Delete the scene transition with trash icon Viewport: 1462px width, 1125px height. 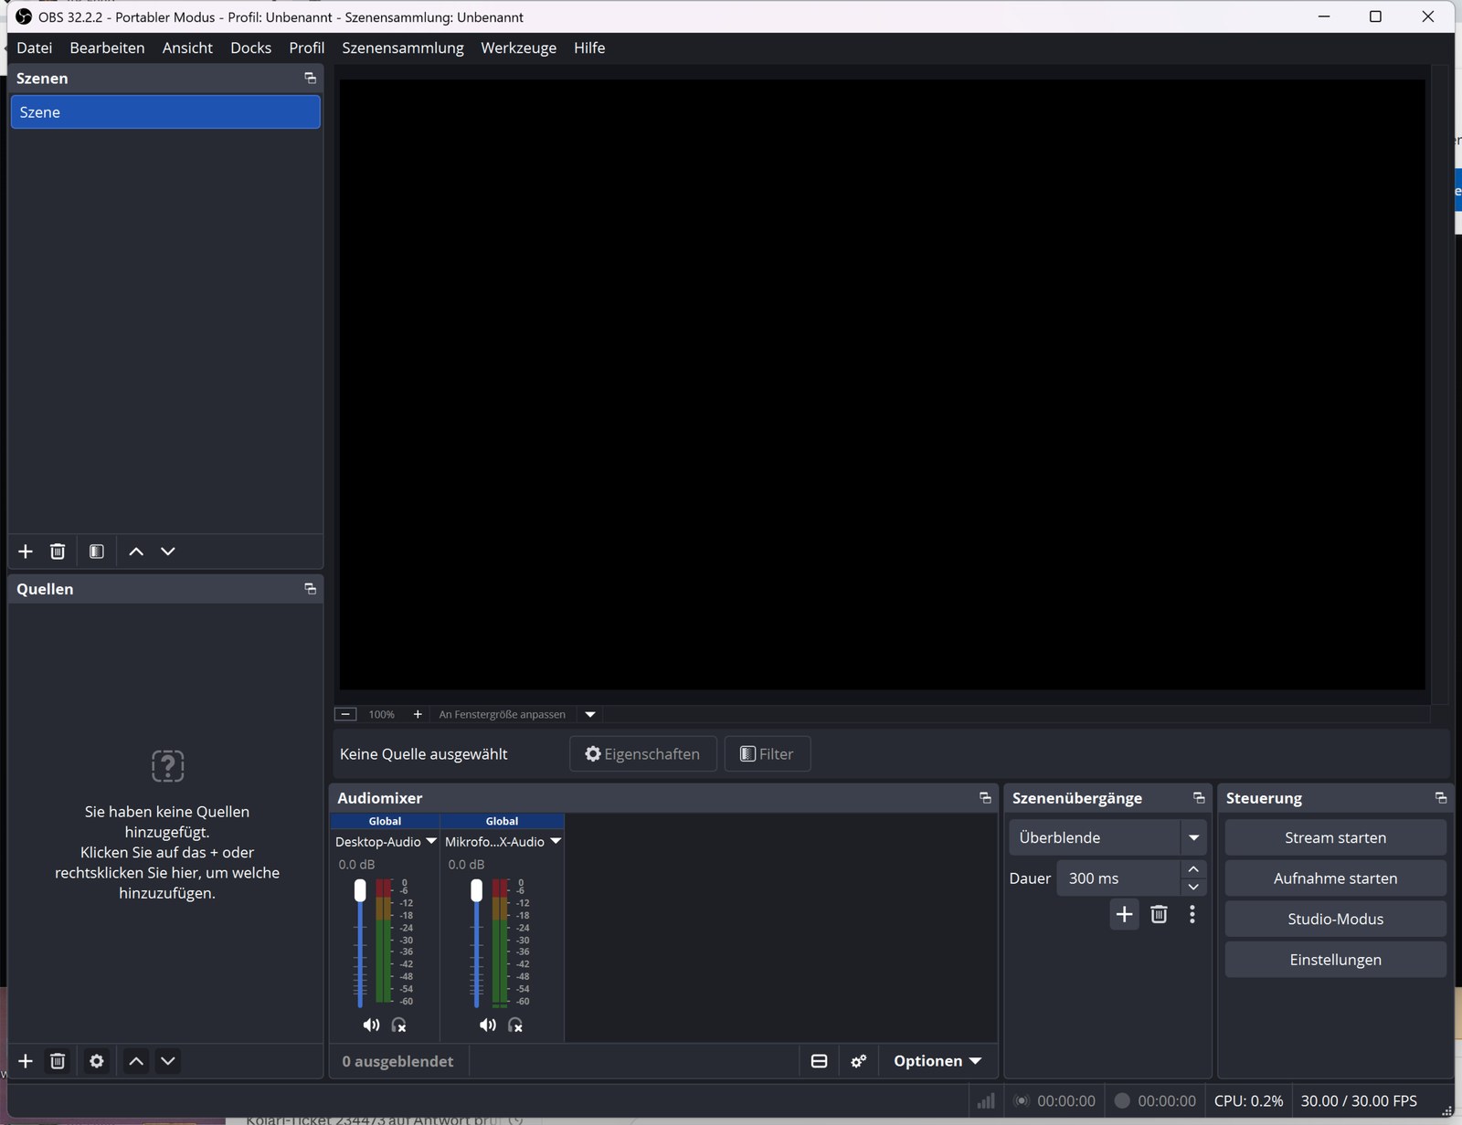[1159, 915]
